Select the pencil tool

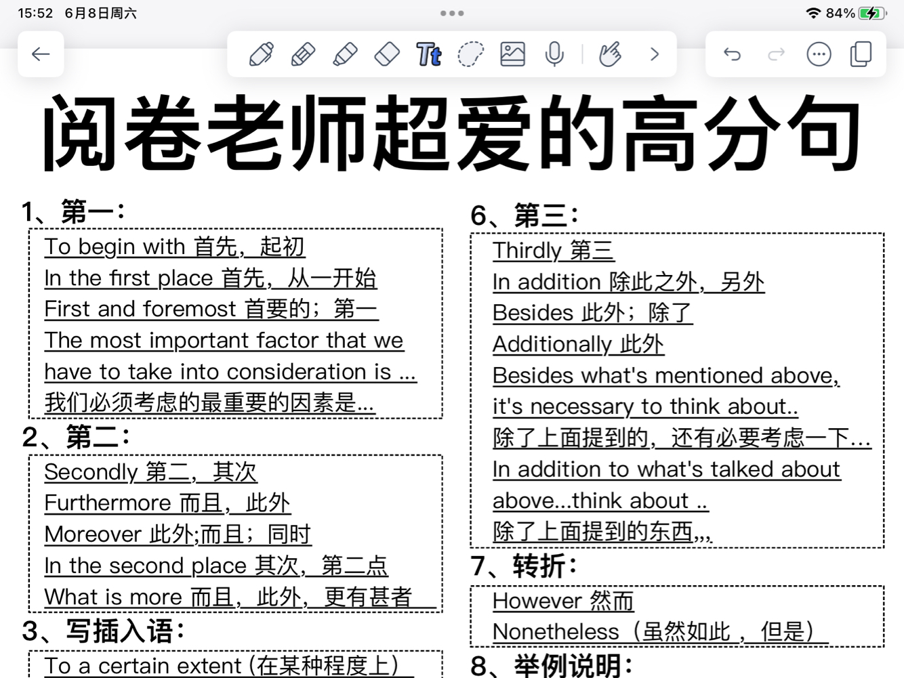[303, 54]
